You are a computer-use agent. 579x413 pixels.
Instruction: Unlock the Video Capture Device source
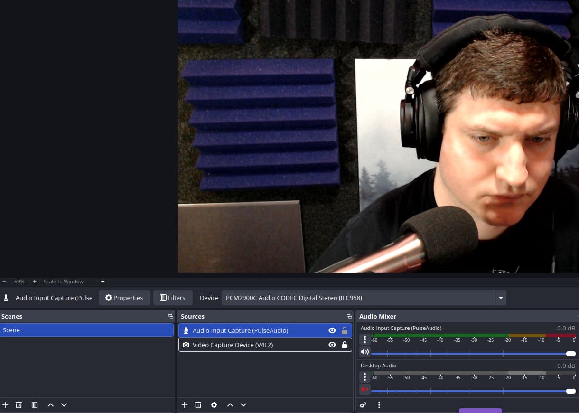click(x=345, y=345)
